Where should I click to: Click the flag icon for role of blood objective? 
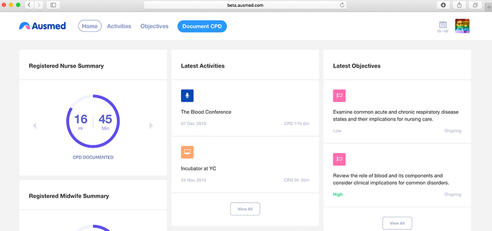tap(339, 159)
